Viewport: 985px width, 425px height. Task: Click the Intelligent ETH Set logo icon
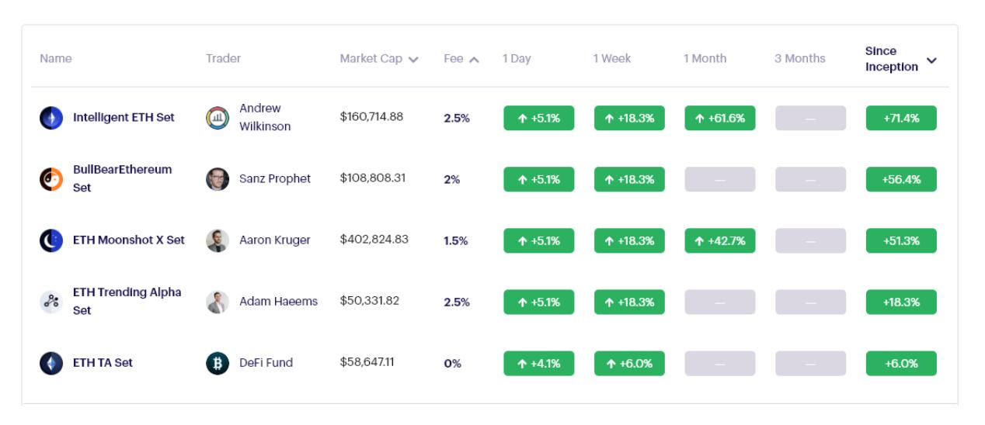coord(50,118)
